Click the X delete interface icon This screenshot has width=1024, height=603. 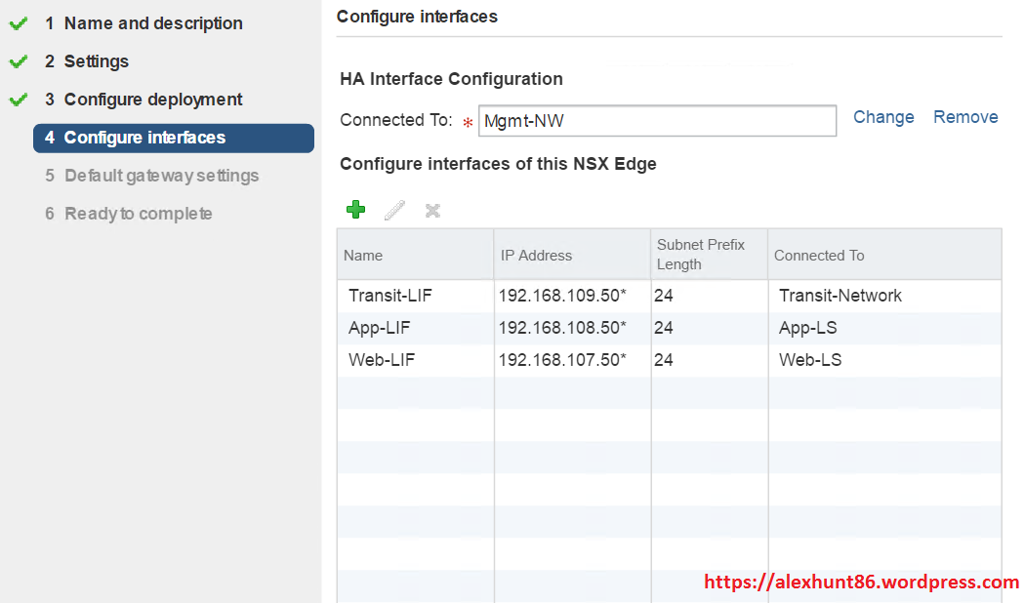[x=432, y=210]
